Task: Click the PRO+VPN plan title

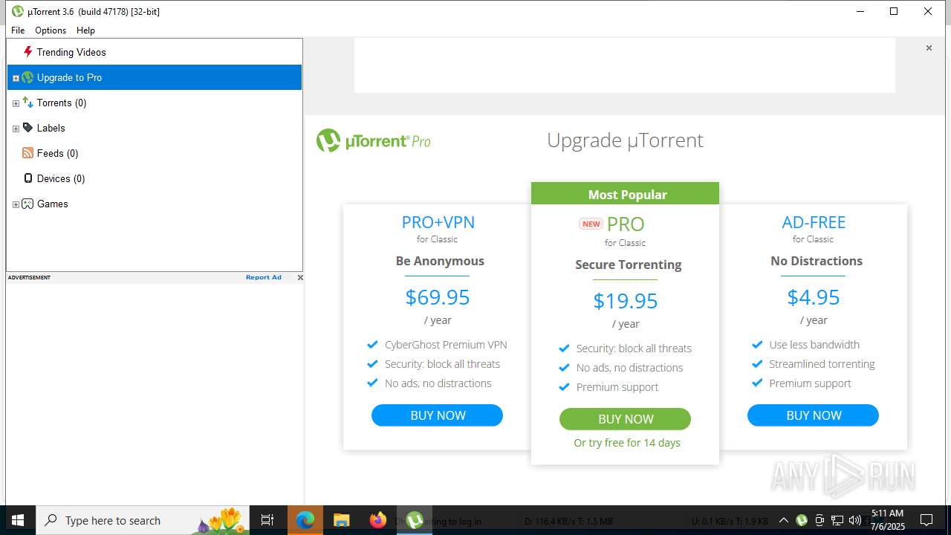Action: pos(438,222)
